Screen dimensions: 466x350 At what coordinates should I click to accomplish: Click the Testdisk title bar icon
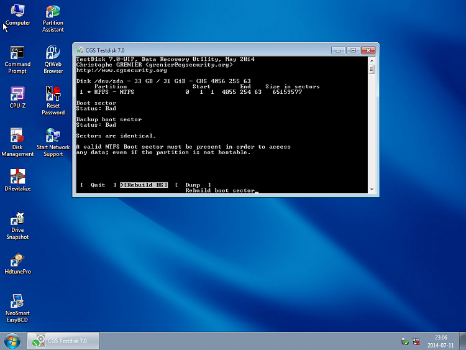[80, 50]
